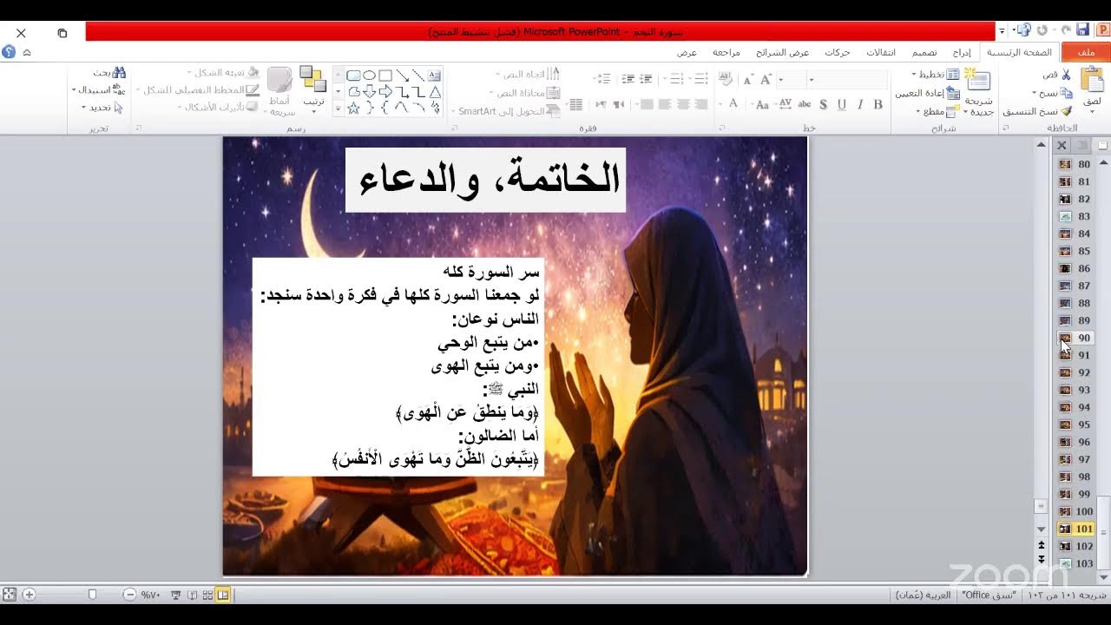Select the Text Box shape
1111x625 pixels.
[x=434, y=76]
